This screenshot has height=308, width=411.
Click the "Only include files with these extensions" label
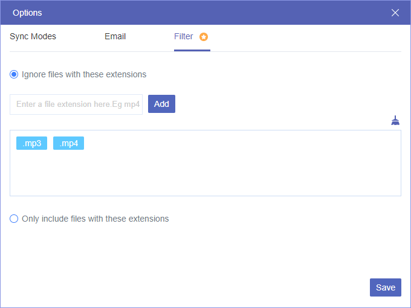coord(95,219)
